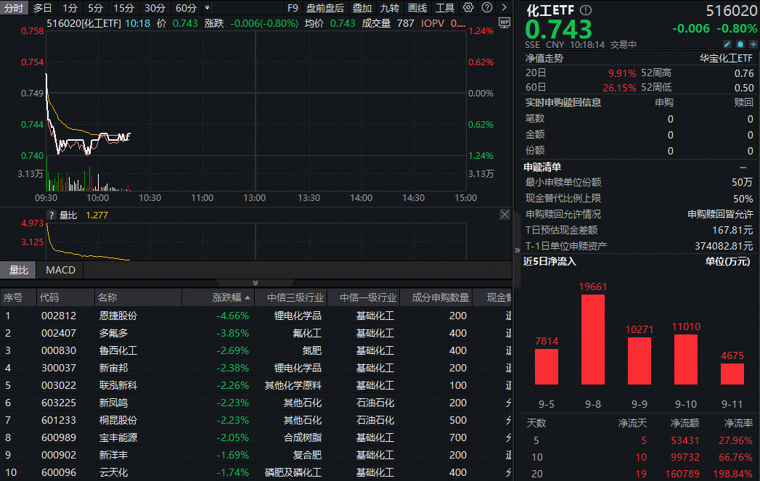Switch to the MACD tab
Image resolution: width=760 pixels, height=481 pixels.
coord(60,270)
